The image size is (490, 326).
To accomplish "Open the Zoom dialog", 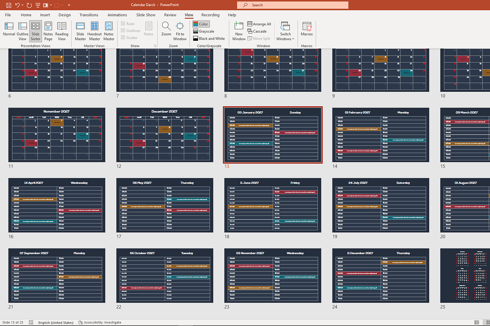I will (166, 29).
